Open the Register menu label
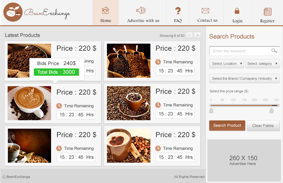Screen dimensions: 283x183 [267, 21]
